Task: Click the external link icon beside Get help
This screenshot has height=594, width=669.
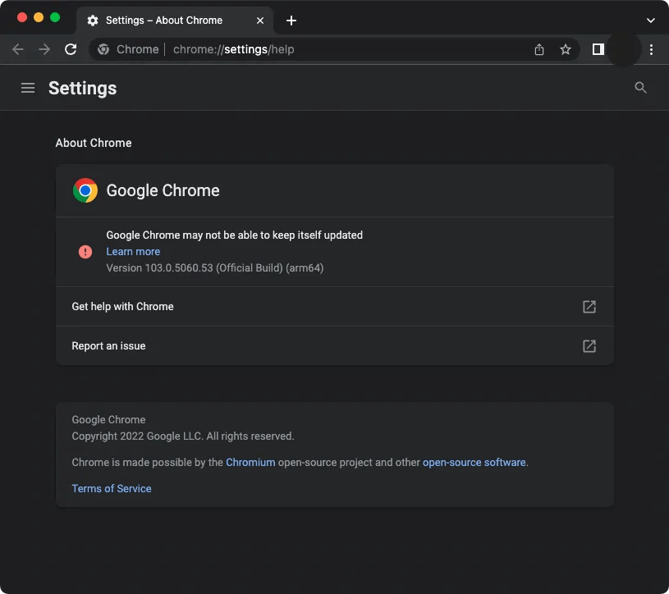Action: coord(589,307)
